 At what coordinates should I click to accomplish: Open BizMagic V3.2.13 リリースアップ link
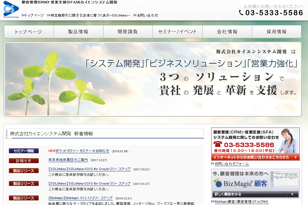81,198
